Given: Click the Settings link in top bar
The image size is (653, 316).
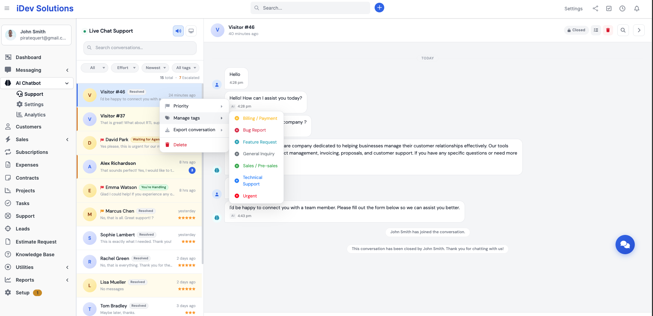Looking at the screenshot, I should [573, 9].
